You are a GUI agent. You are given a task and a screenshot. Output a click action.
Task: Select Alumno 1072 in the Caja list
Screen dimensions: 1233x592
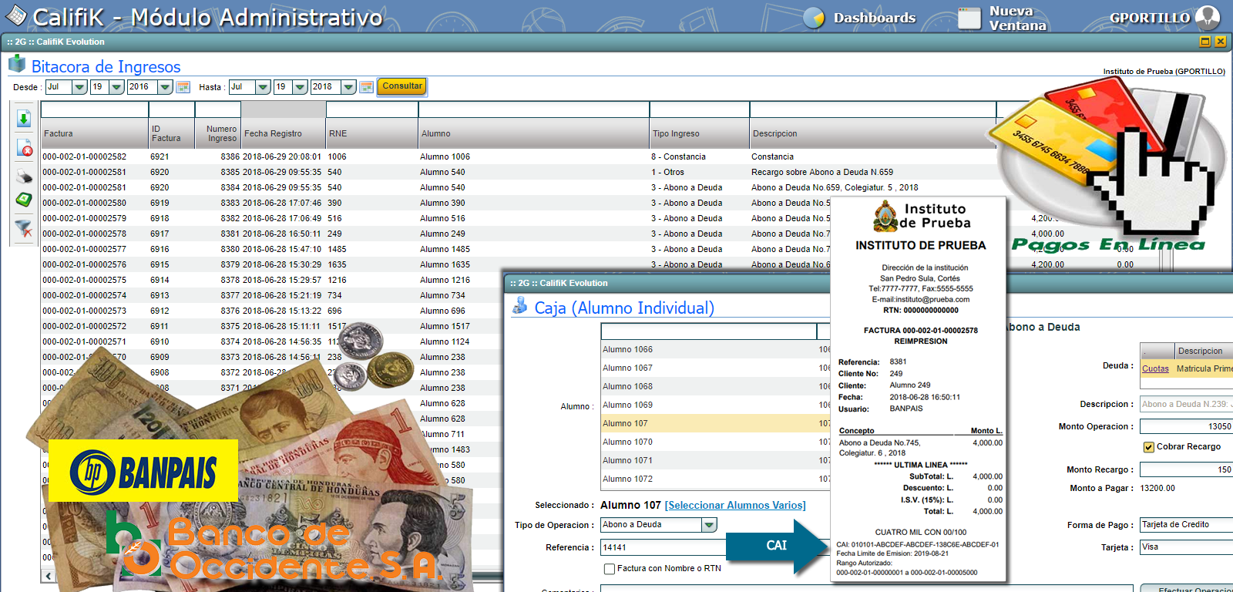coord(715,479)
